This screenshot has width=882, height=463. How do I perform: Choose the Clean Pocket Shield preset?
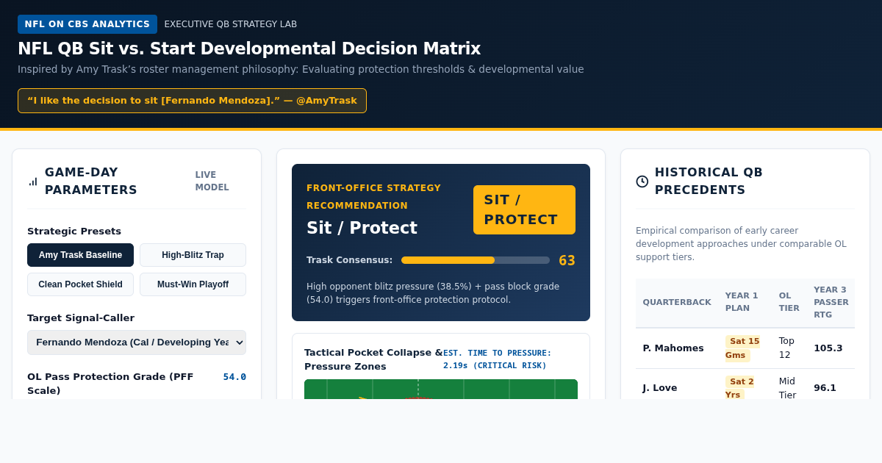coord(80,284)
